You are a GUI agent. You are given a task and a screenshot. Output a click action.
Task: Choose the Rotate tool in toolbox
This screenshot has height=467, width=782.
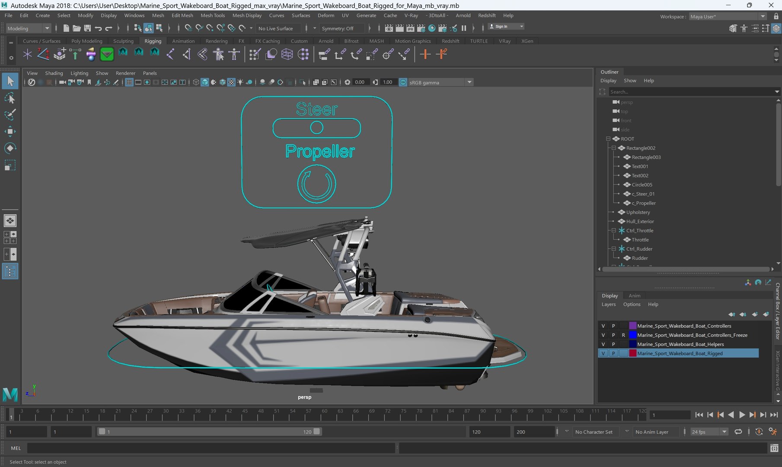pos(10,148)
